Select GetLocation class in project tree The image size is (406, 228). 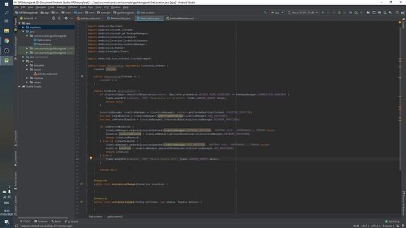pyautogui.click(x=44, y=40)
